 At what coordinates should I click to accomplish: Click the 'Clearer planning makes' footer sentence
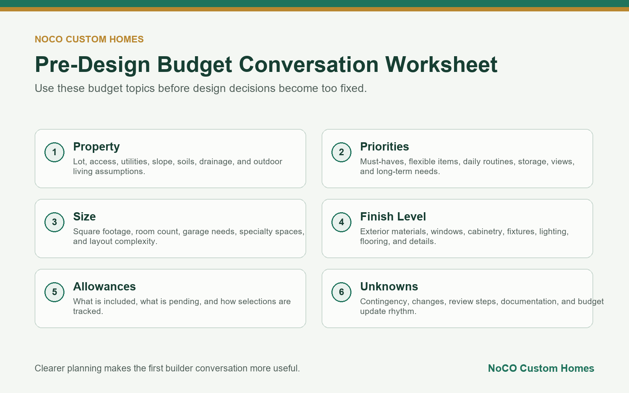pyautogui.click(x=167, y=368)
